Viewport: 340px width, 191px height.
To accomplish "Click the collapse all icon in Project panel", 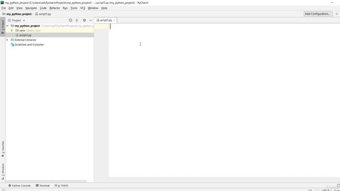I will click(76, 20).
